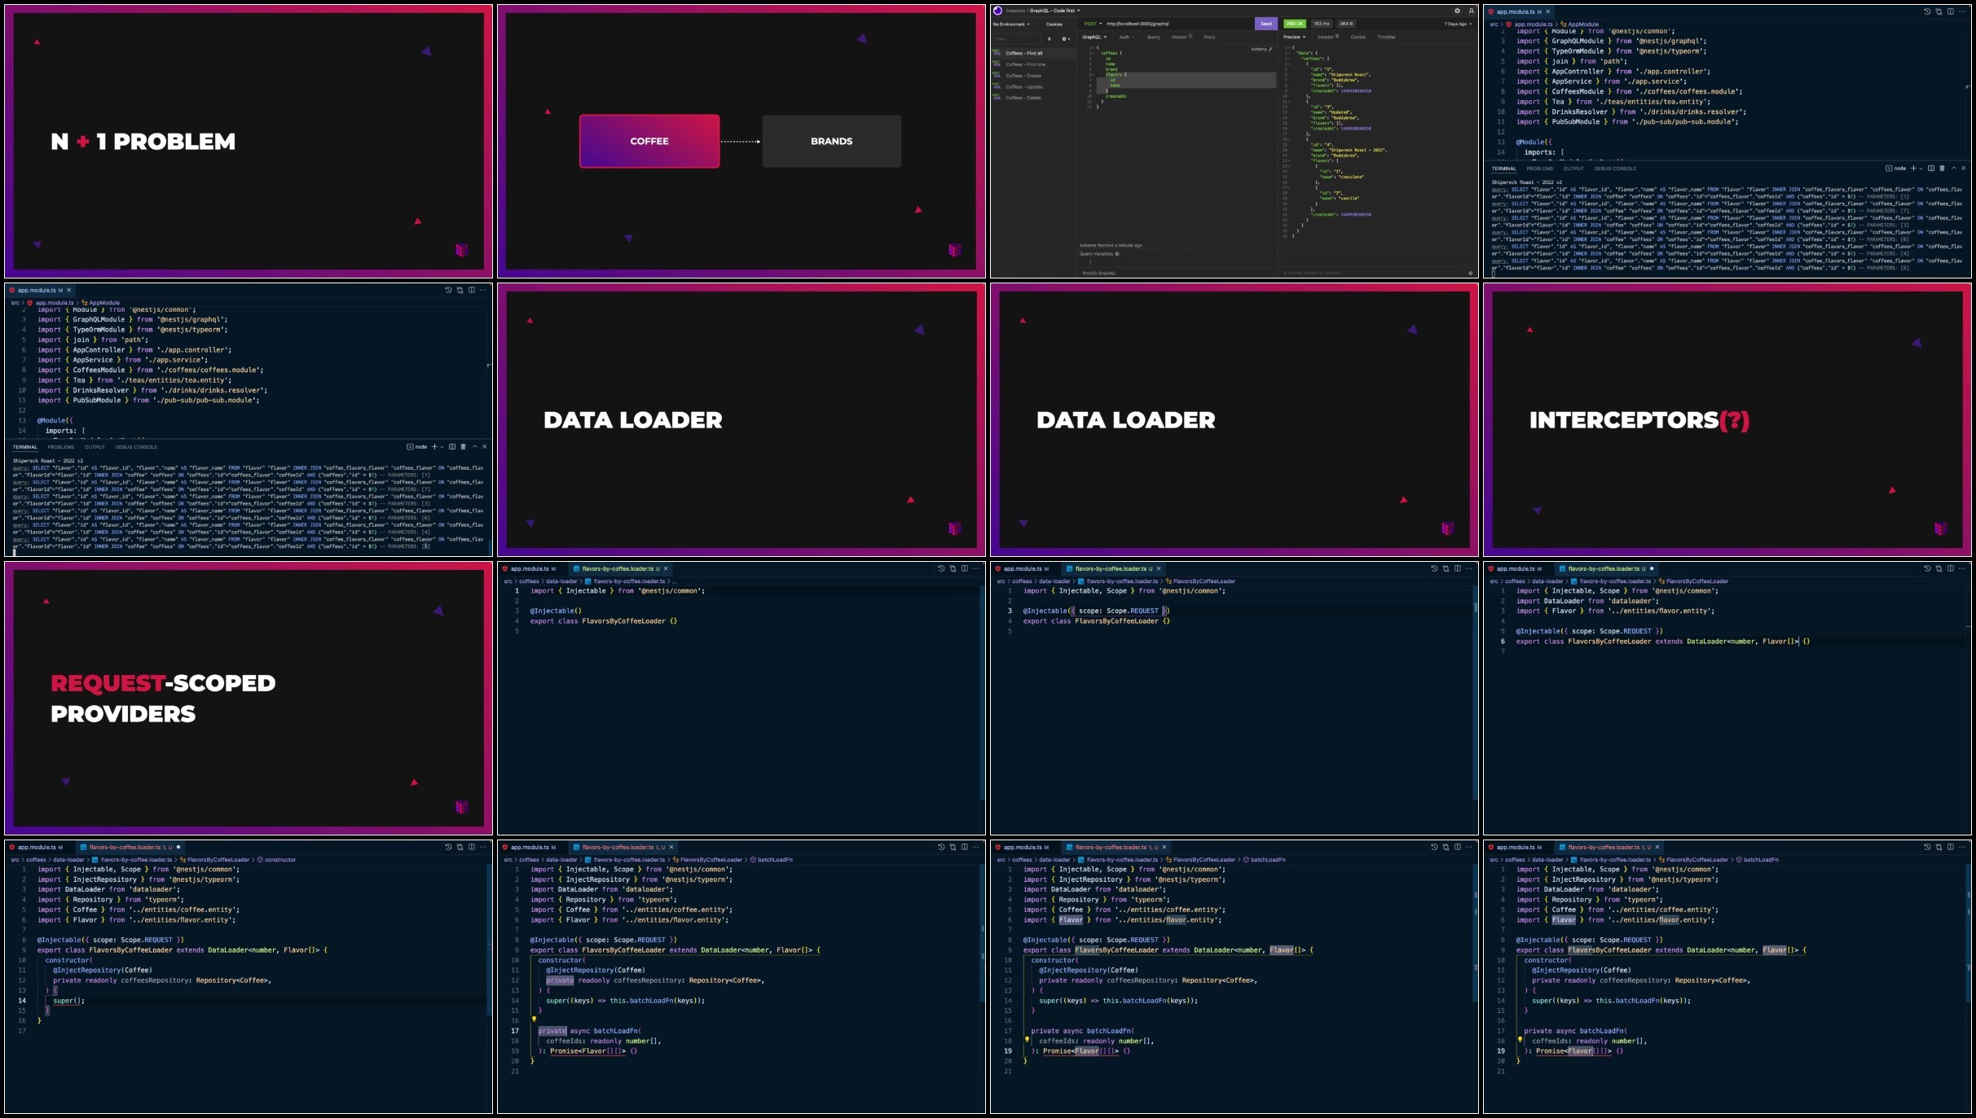This screenshot has height=1118, width=1976.
Task: Click the Query Variables help icon
Action: click(x=1117, y=254)
